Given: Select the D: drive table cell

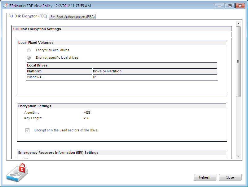Looking at the screenshot, I should 154,77.
